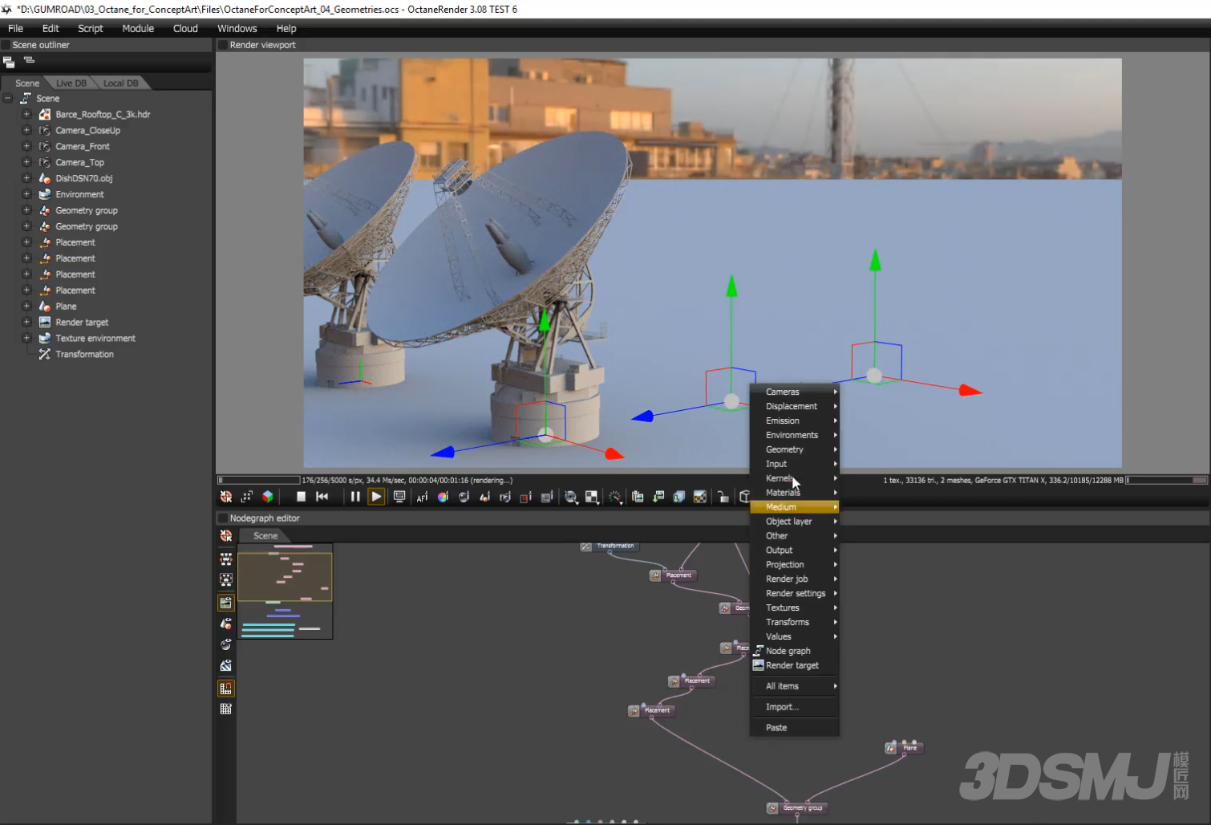Image resolution: width=1211 pixels, height=825 pixels.
Task: Select Camera_Front in scene outliner
Action: [x=83, y=146]
